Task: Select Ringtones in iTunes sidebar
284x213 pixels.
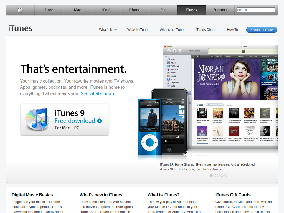Action: click(x=173, y=82)
